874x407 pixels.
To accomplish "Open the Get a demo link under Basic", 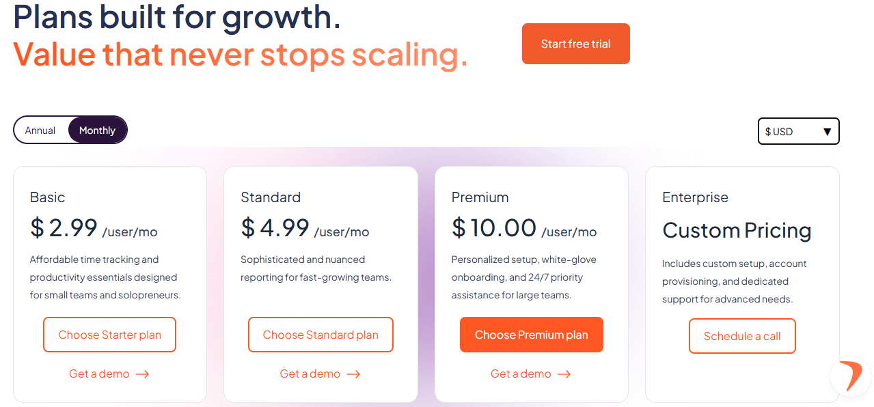I will [x=99, y=374].
